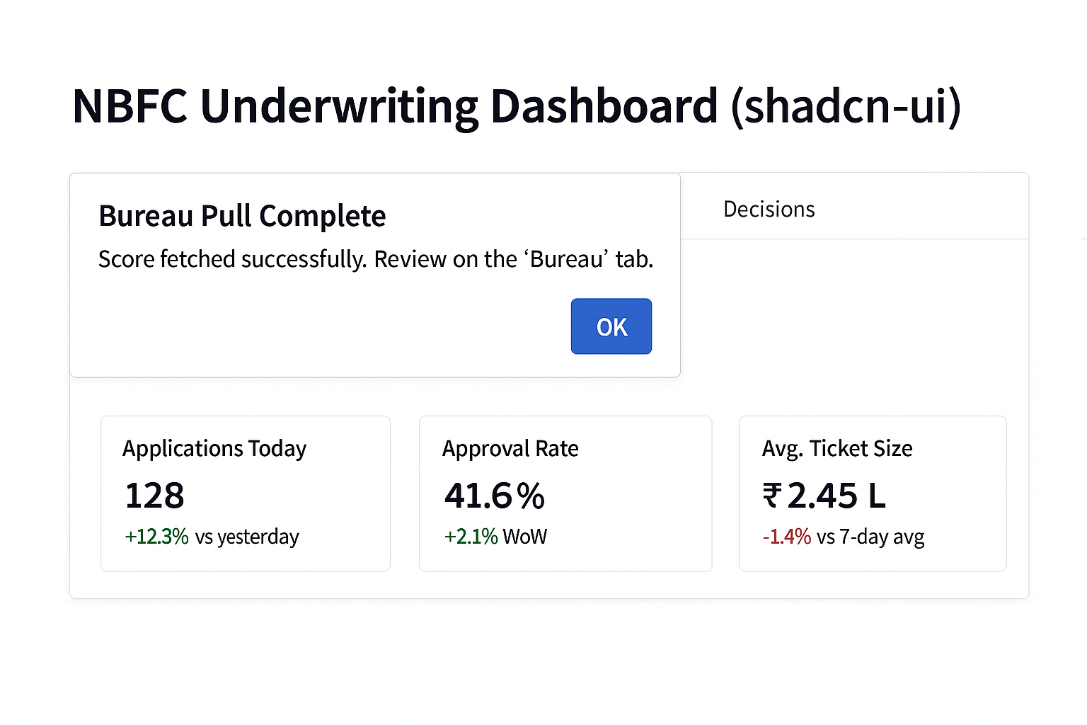
Task: Open the Avg. Ticket Size card label
Action: 837,449
